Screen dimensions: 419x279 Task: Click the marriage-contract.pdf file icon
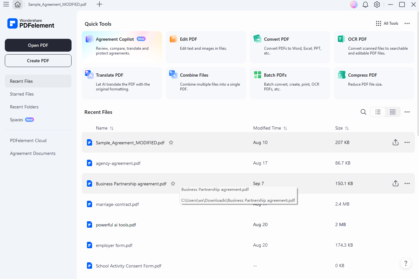pos(90,204)
